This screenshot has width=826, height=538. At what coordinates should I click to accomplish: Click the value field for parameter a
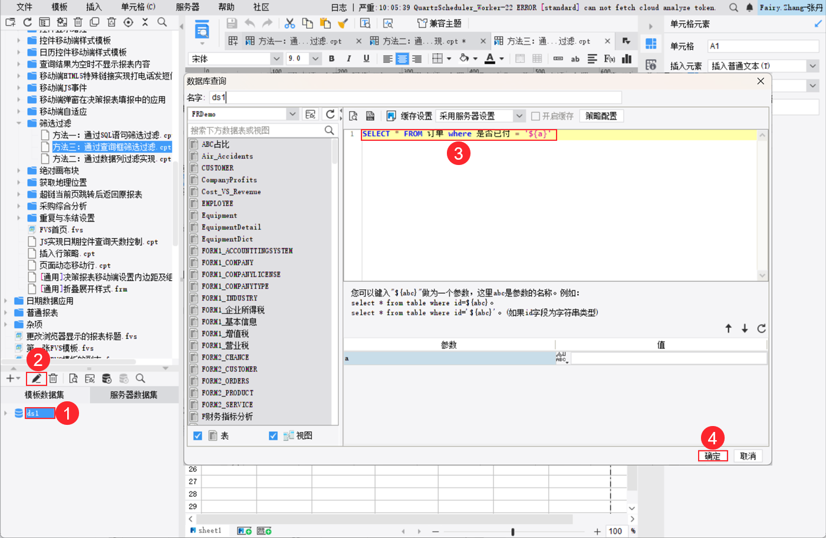(x=669, y=358)
